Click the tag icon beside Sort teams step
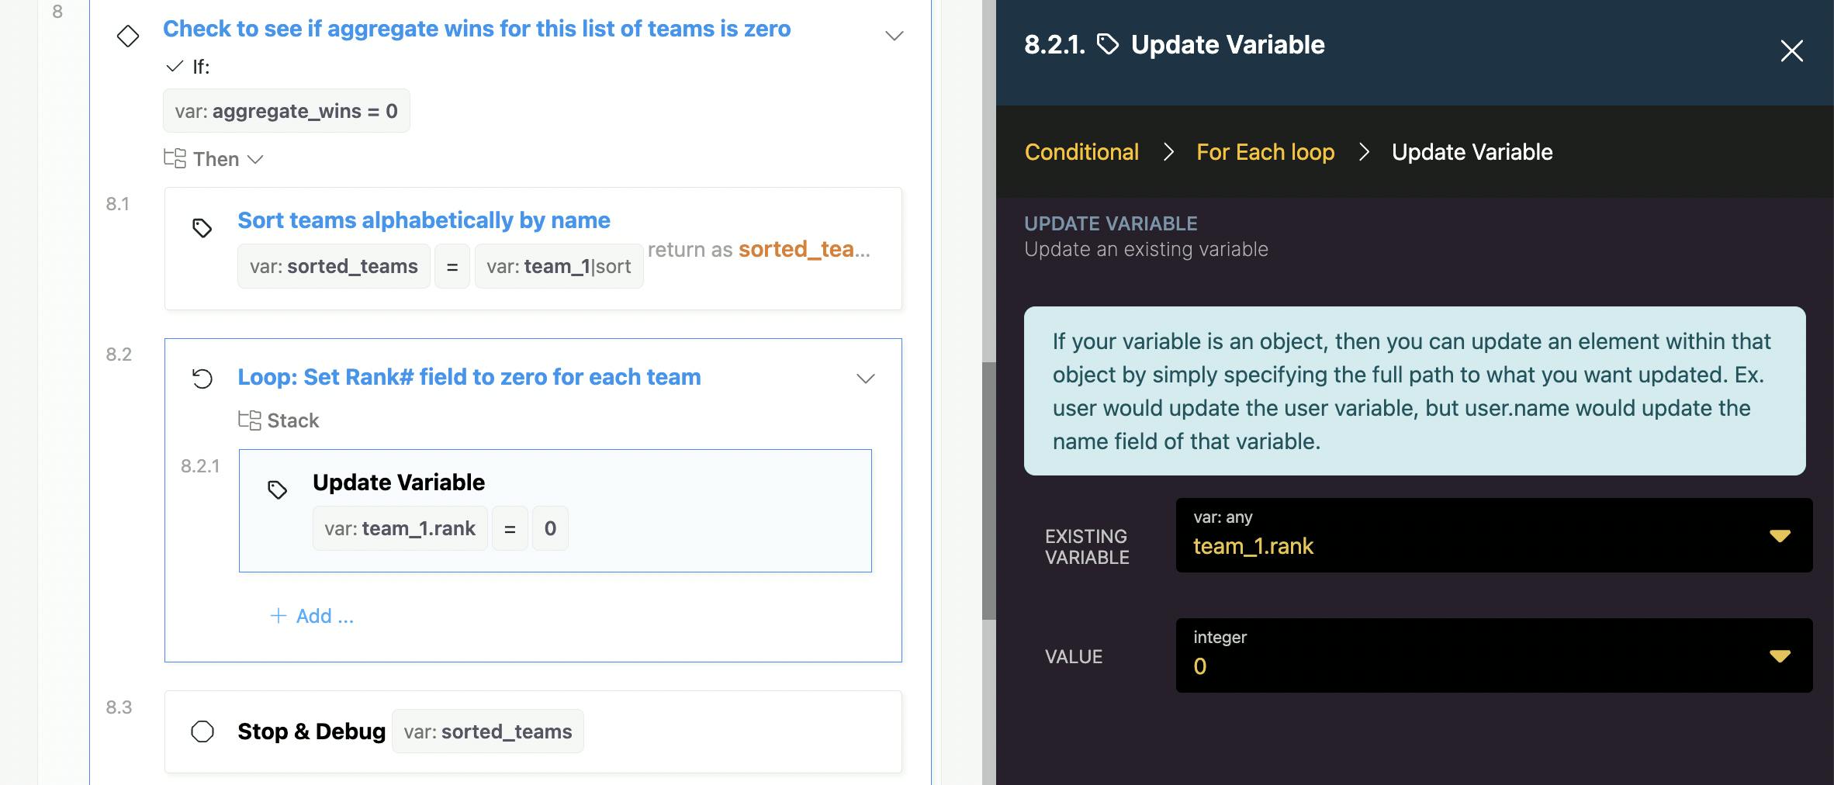Image resolution: width=1834 pixels, height=785 pixels. (x=202, y=228)
